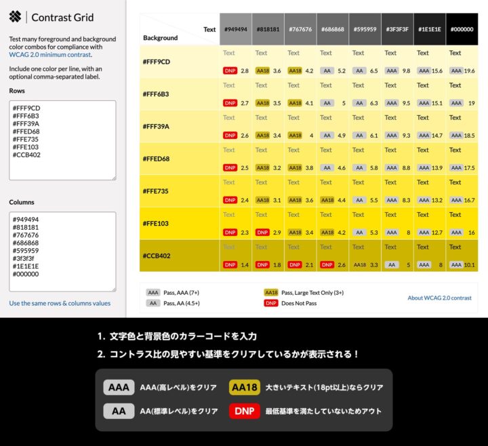Click inside the Rows color list textarea
This screenshot has width=488, height=446.
tap(62, 140)
